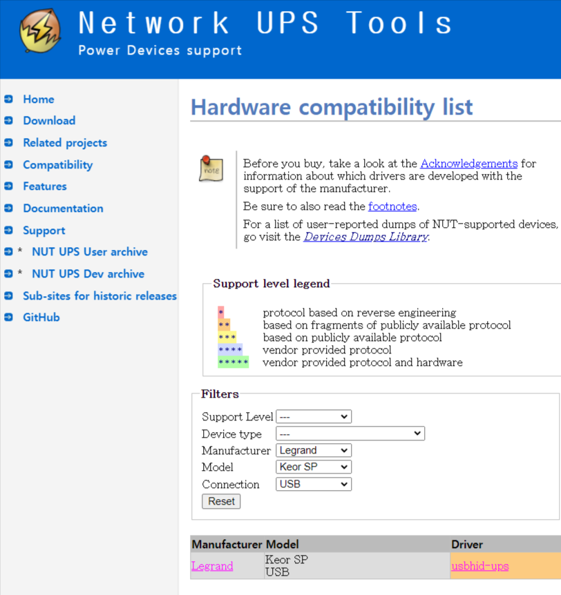The width and height of the screenshot is (561, 595).
Task: Open NUT UPS Dev archive
Action: click(88, 273)
